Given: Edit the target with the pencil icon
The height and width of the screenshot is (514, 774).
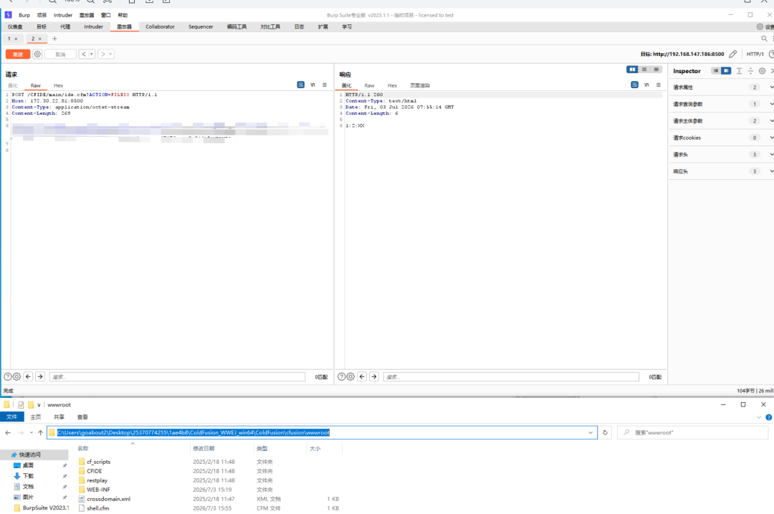Looking at the screenshot, I should point(732,54).
